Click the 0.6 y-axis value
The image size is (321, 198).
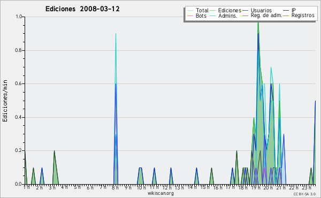coord(19,83)
